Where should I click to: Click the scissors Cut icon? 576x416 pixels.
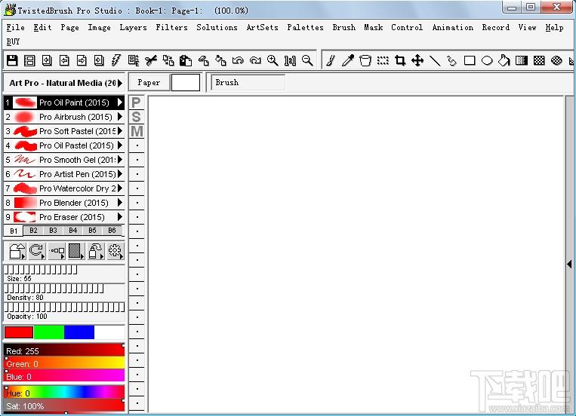tap(151, 60)
